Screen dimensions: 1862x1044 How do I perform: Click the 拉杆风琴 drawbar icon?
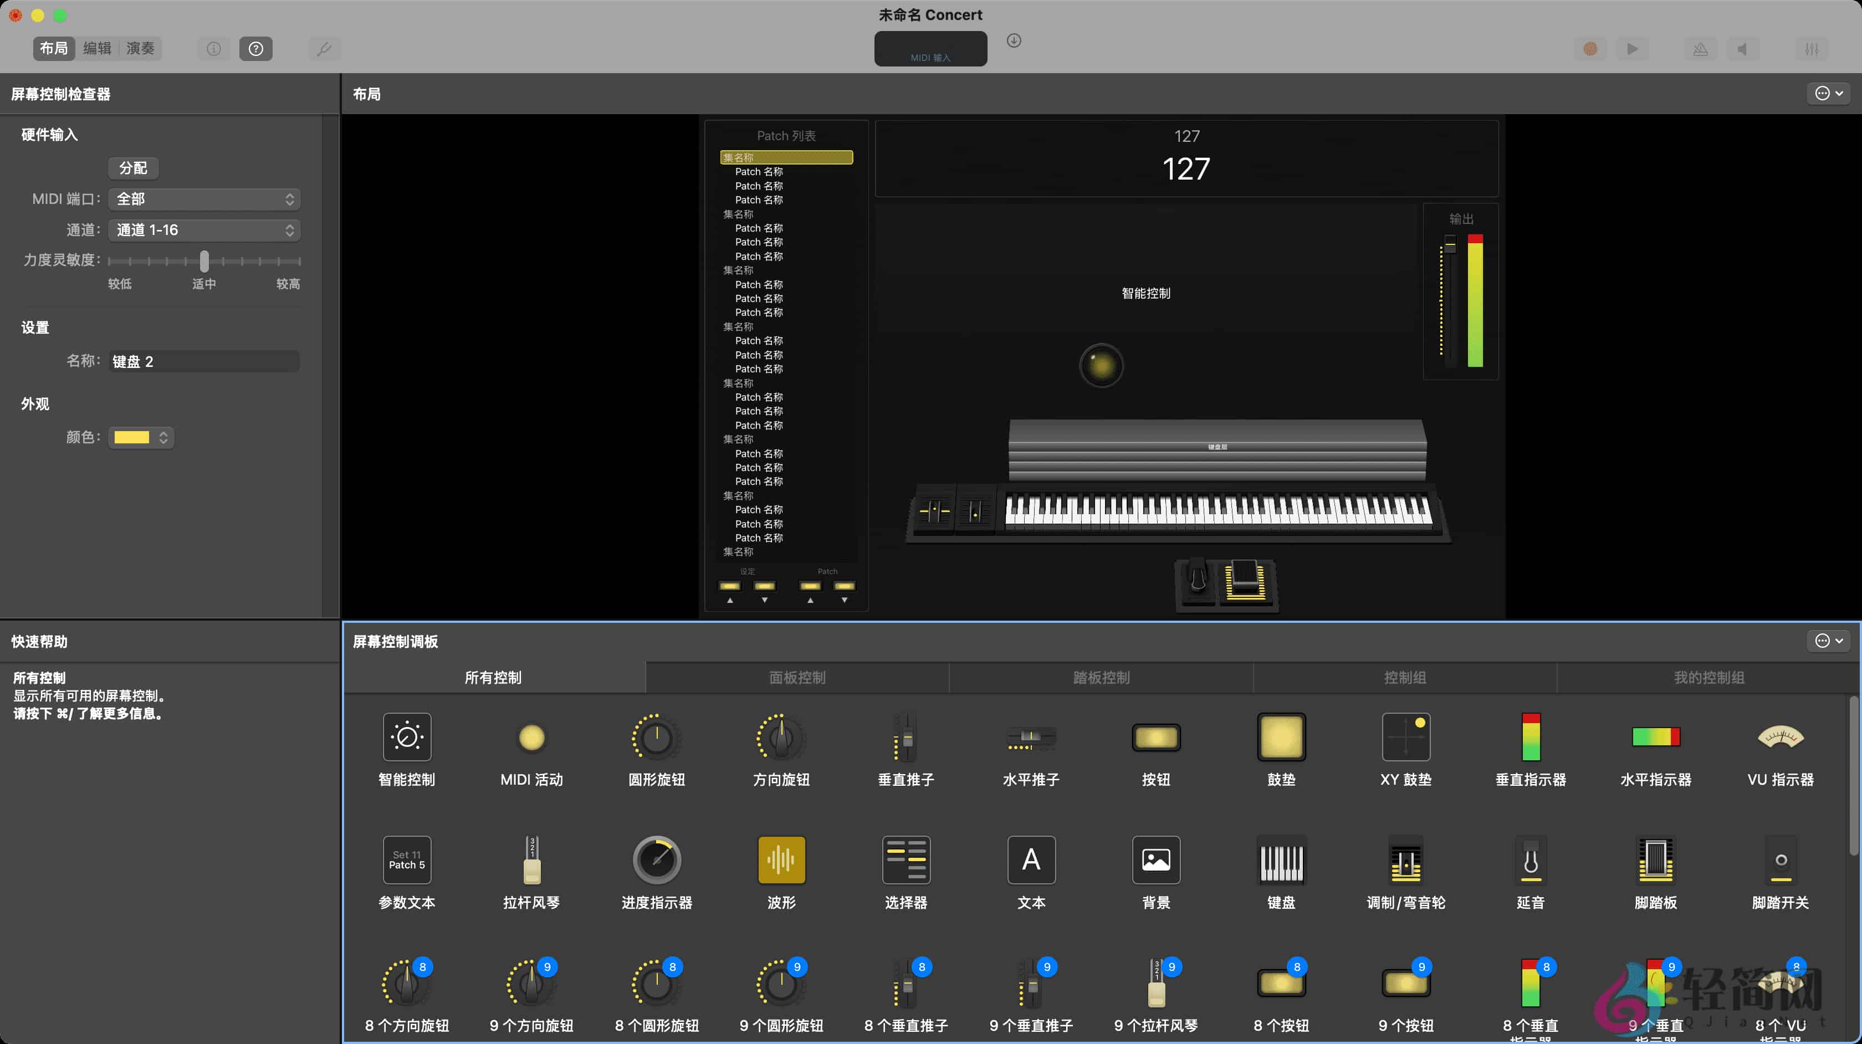pyautogui.click(x=531, y=859)
